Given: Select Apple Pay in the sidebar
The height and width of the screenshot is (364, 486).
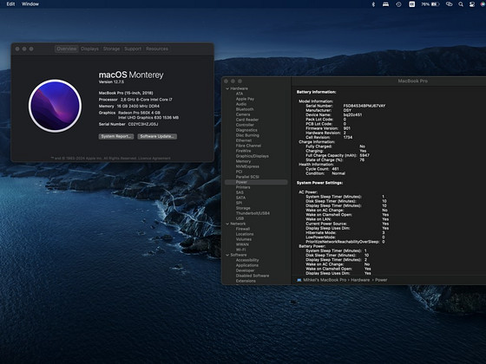Looking at the screenshot, I should pos(245,99).
